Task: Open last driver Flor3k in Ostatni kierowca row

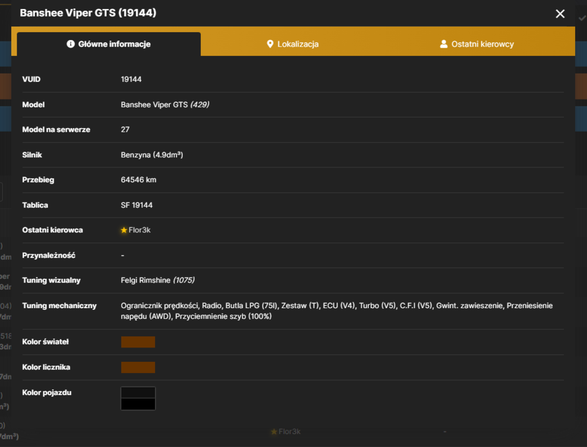Action: pos(139,230)
